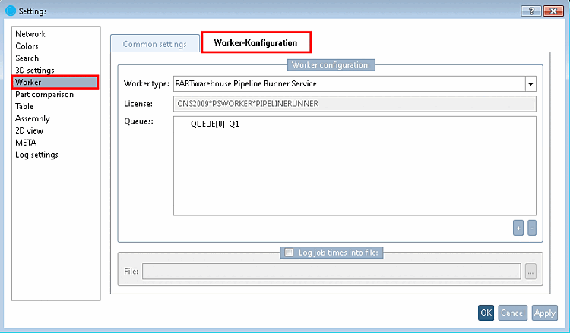Screen dimensions: 570x333
Task: Apply the settings changes
Action: 545,313
